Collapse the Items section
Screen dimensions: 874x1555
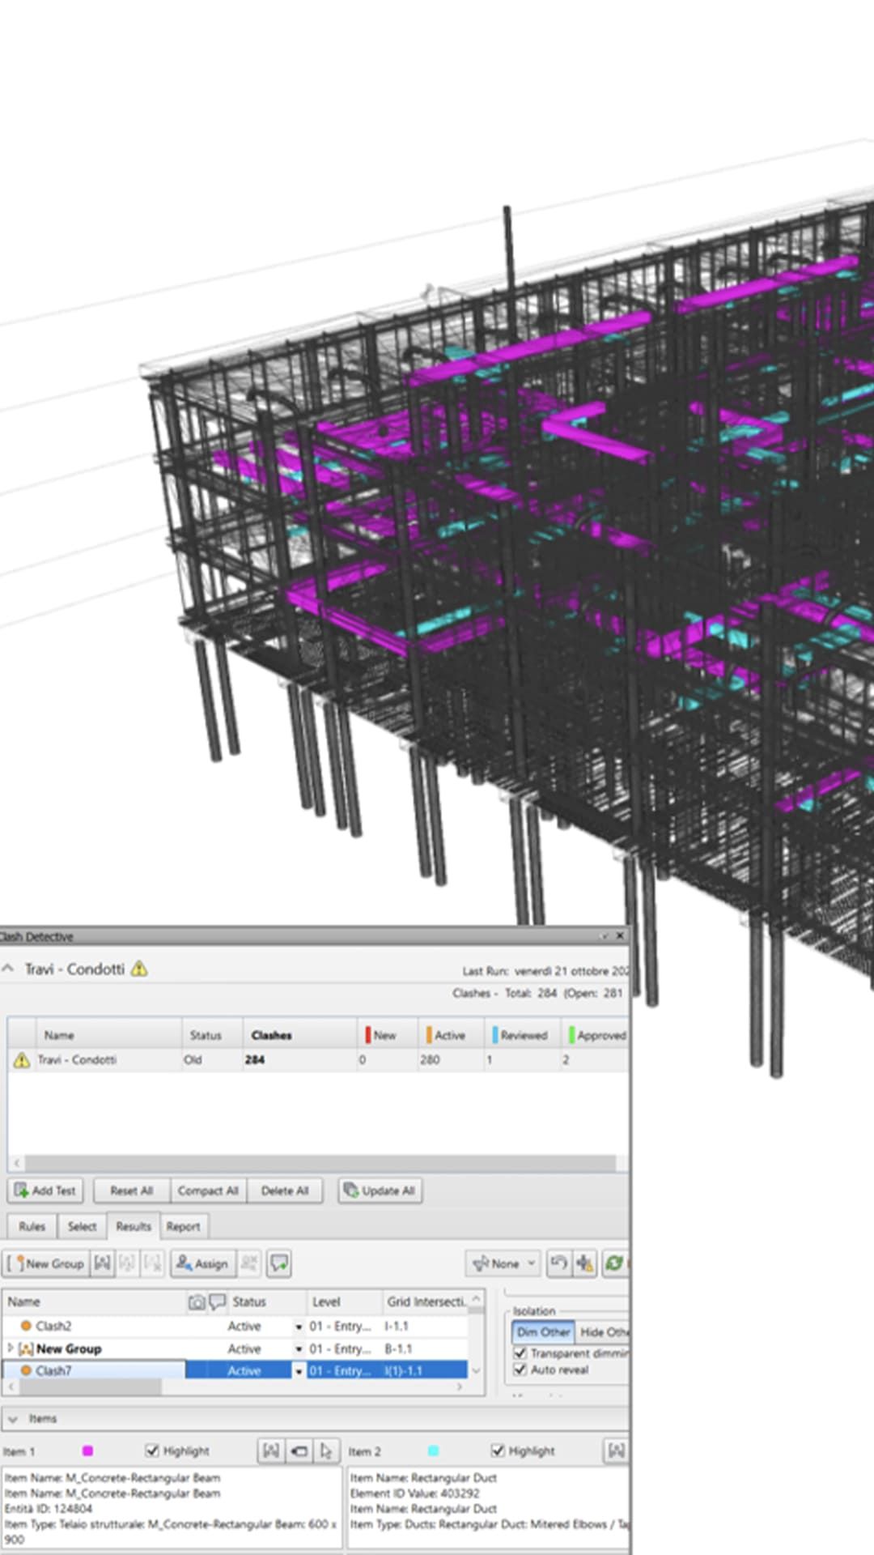coord(12,1419)
